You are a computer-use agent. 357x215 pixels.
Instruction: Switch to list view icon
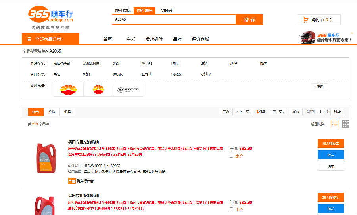point(334,124)
